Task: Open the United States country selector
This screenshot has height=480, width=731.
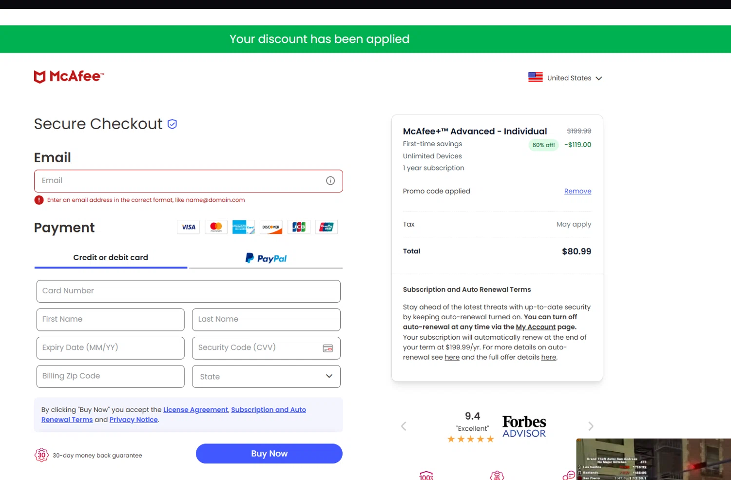Action: [x=565, y=78]
